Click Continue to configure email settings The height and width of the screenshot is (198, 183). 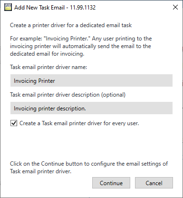[111, 183]
